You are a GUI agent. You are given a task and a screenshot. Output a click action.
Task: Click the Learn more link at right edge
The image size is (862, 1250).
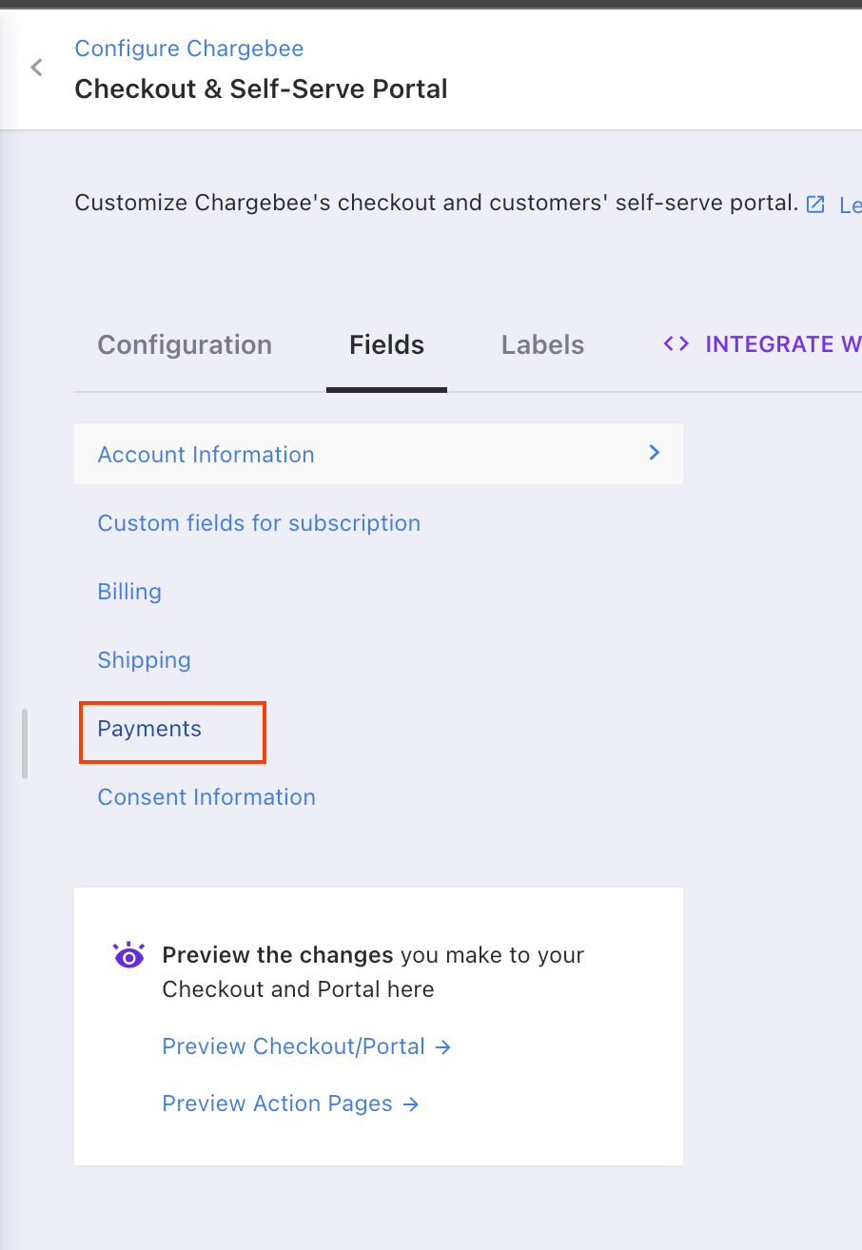849,205
